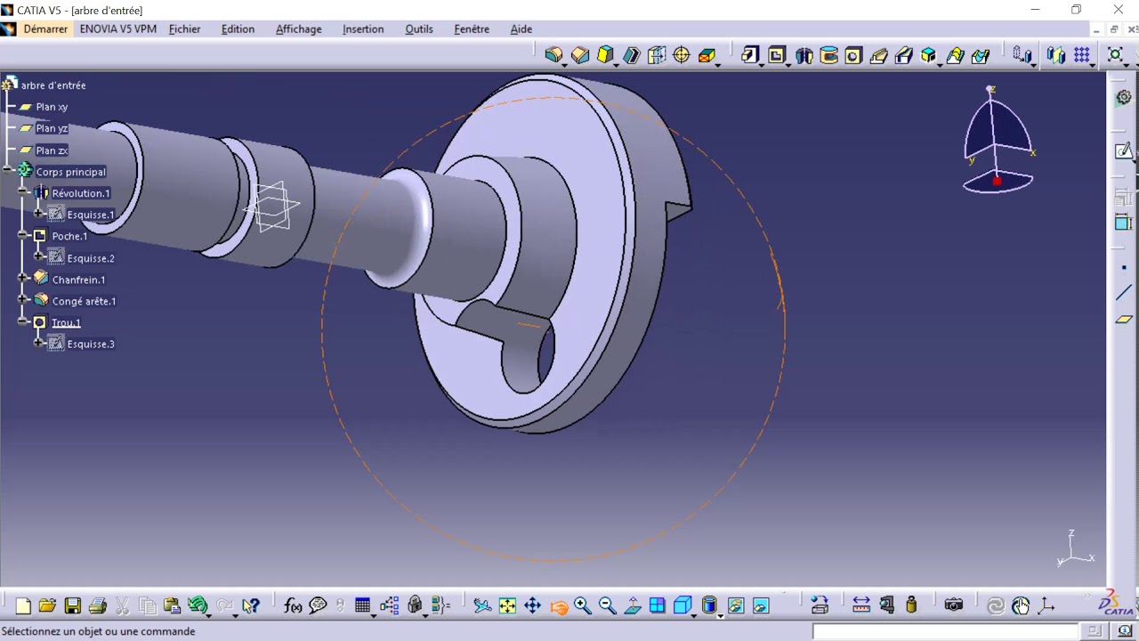Open the Insertion menu
The width and height of the screenshot is (1139, 641).
[x=363, y=28]
